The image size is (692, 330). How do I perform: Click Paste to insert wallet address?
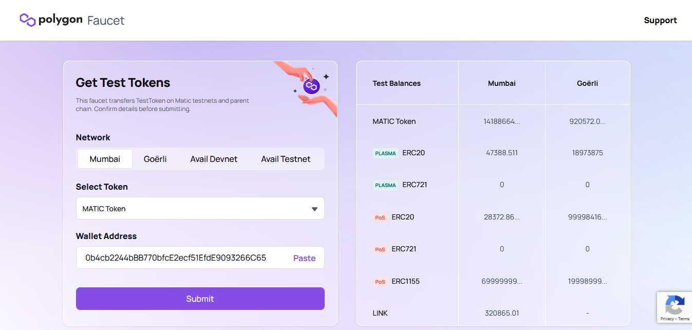coord(304,258)
